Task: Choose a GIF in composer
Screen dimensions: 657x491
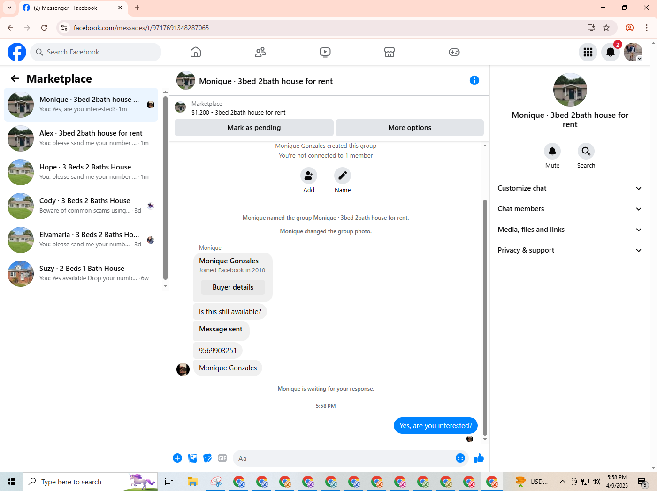Action: pyautogui.click(x=222, y=458)
